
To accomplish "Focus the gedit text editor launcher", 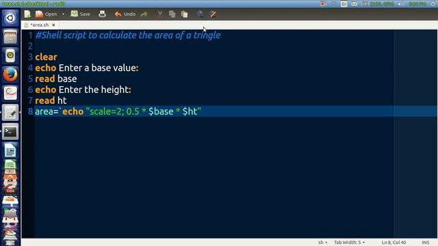I will point(10,112).
